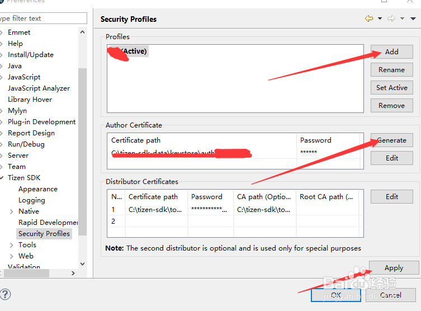Click the forward navigation arrow icon
Image resolution: width=421 pixels, height=311 pixels.
[x=391, y=18]
